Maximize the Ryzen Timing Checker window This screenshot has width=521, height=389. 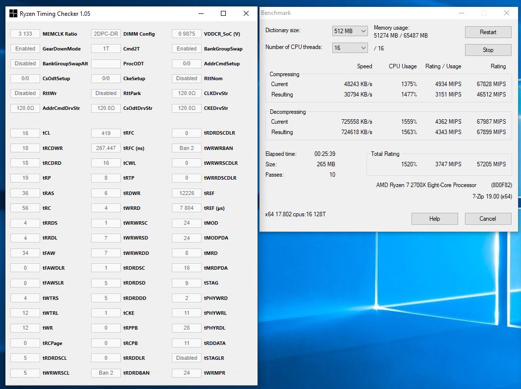223,14
